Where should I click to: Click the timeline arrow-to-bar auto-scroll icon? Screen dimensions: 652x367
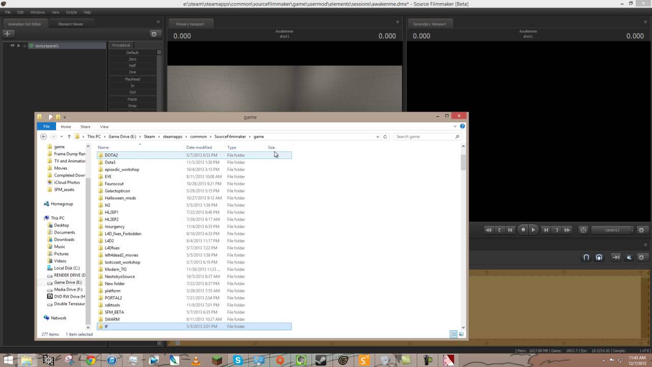click(616, 257)
